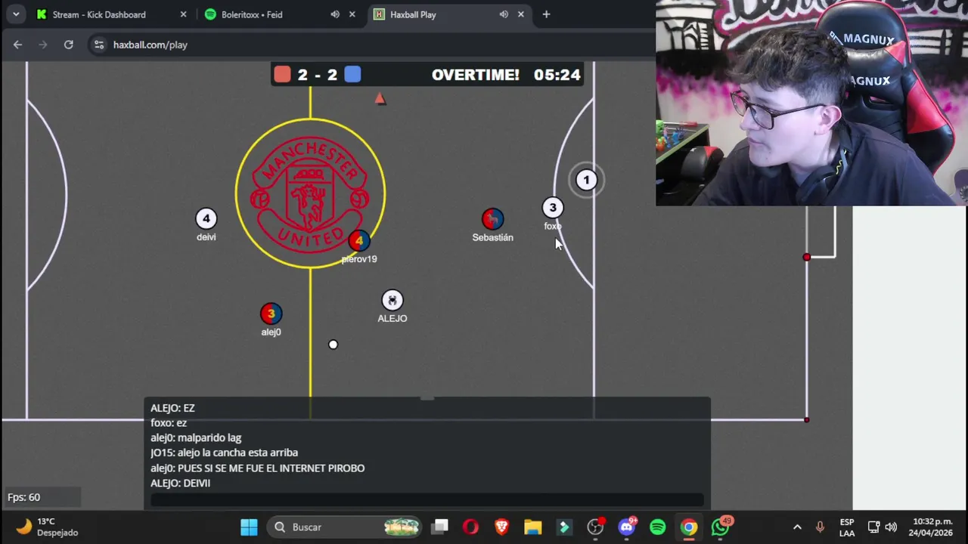
Task: Click the red triangle marker at top of field
Action: [380, 99]
